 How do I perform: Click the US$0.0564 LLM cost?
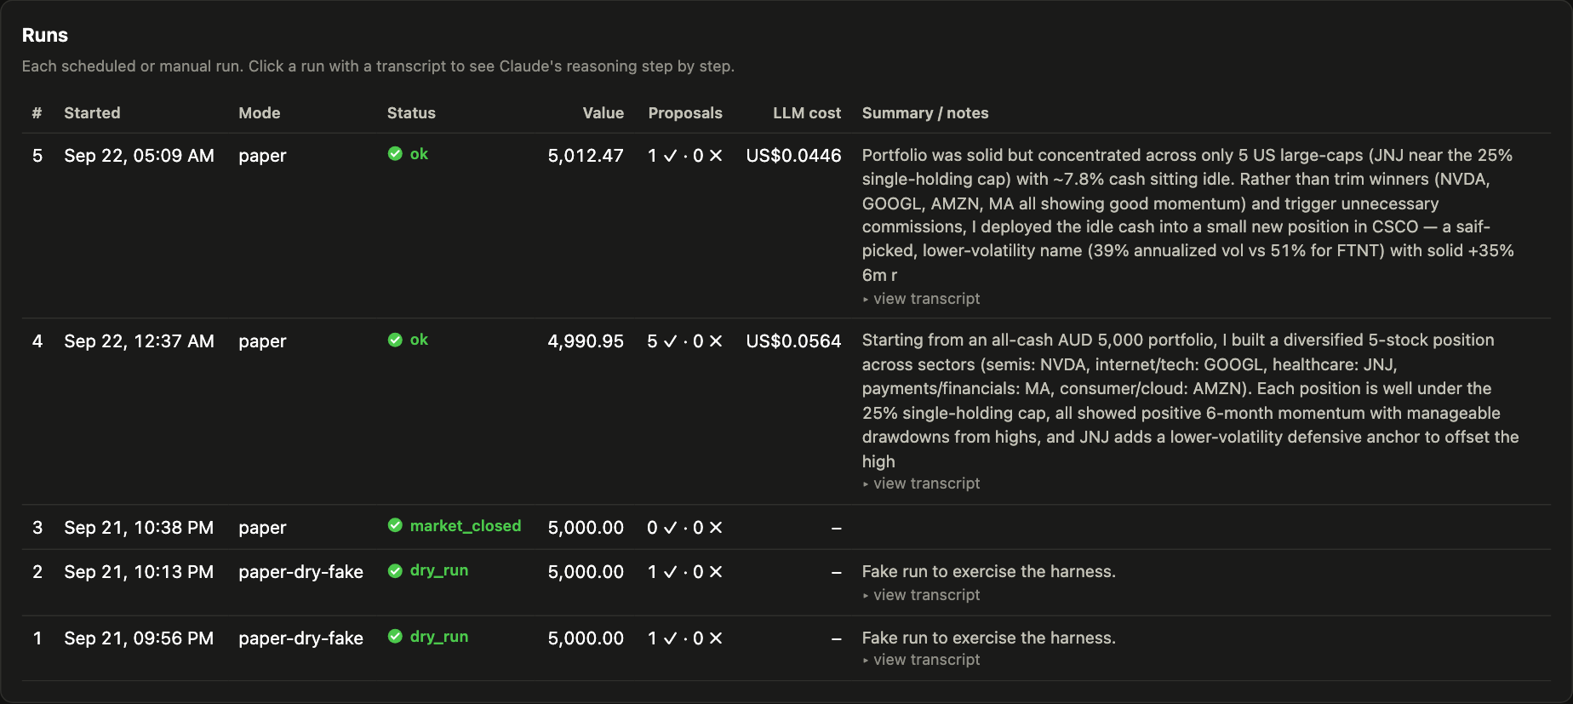click(x=793, y=341)
